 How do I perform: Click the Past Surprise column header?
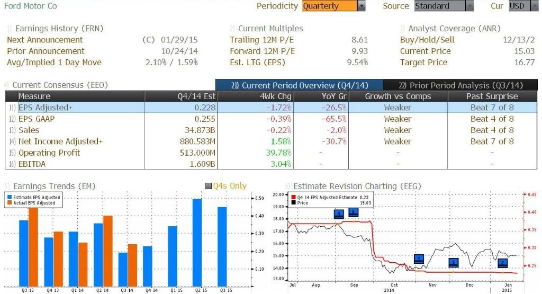(x=492, y=96)
